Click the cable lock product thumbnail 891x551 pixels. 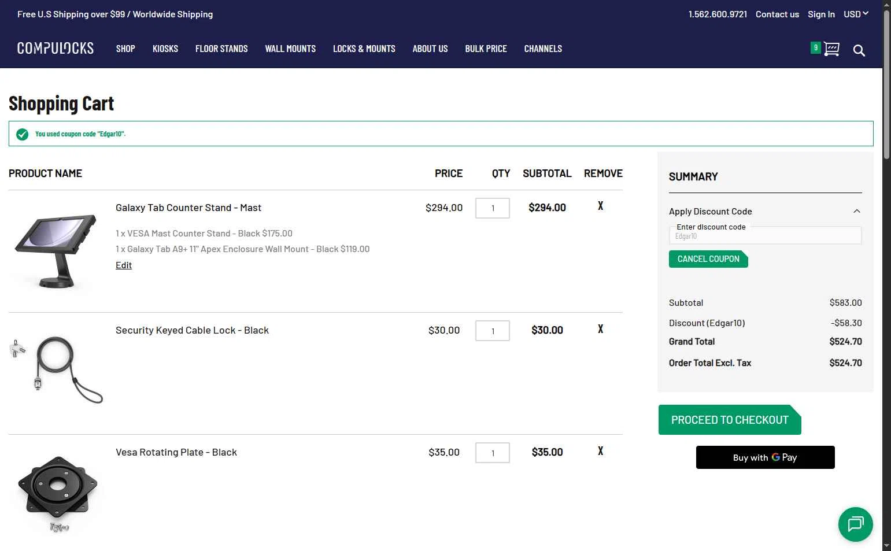56,370
